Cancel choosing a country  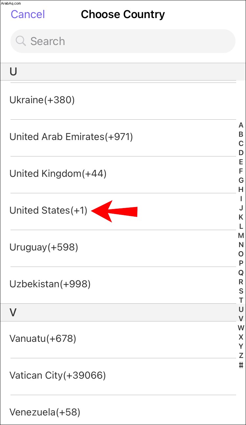[28, 14]
